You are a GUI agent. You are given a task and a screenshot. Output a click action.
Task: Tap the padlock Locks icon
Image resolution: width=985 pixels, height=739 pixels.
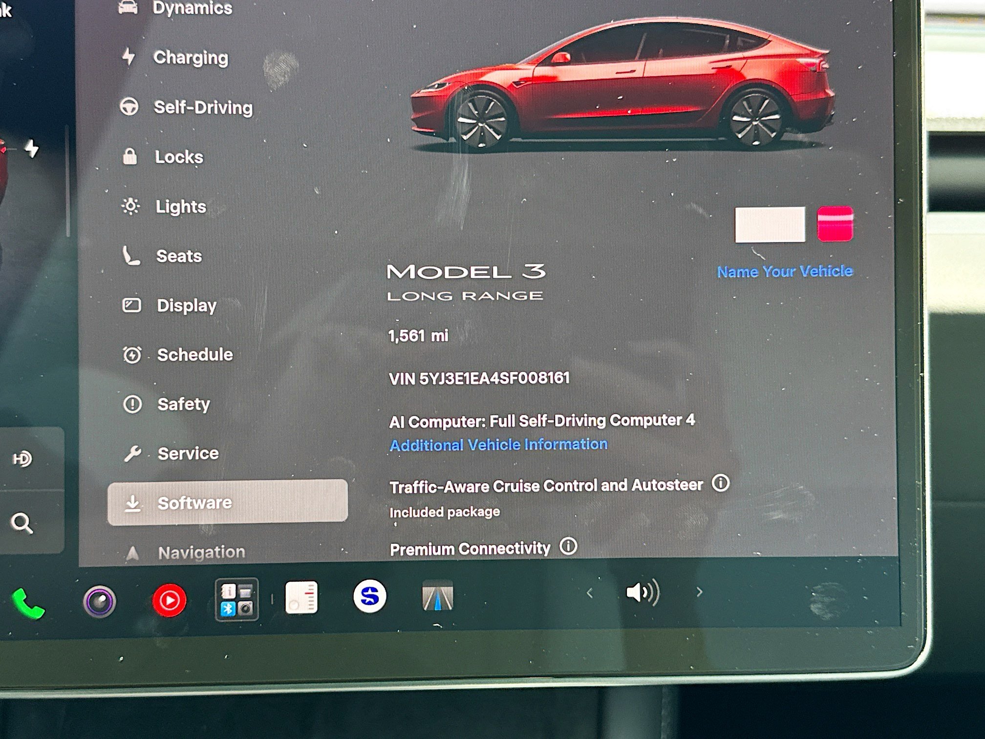point(130,156)
